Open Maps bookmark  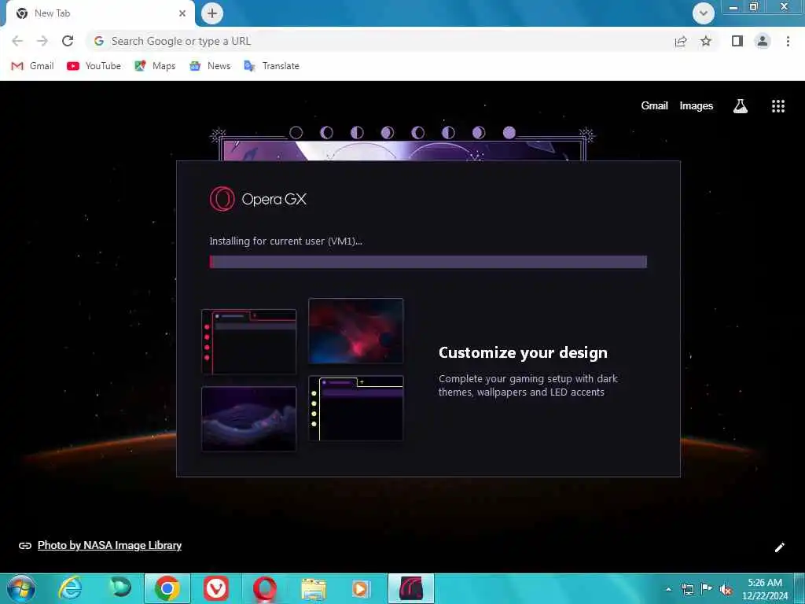[155, 66]
